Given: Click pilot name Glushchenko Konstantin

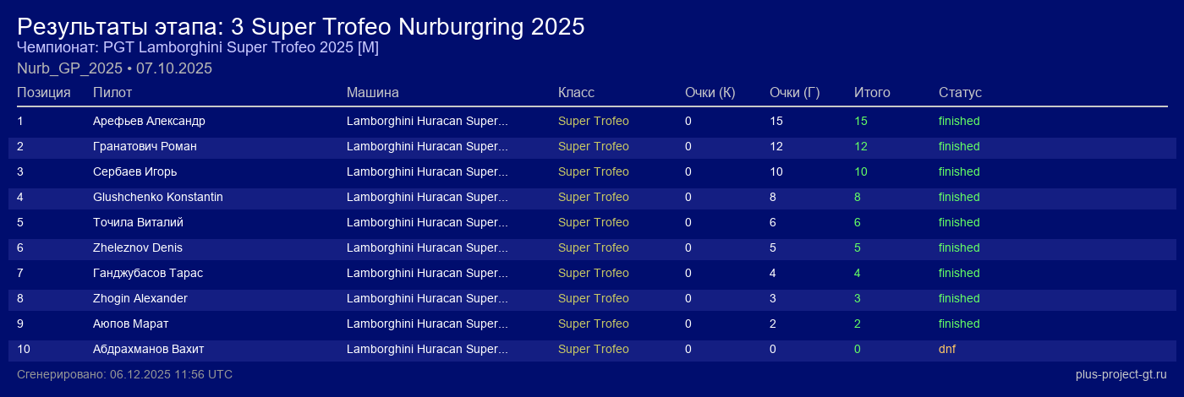Looking at the screenshot, I should (x=158, y=197).
